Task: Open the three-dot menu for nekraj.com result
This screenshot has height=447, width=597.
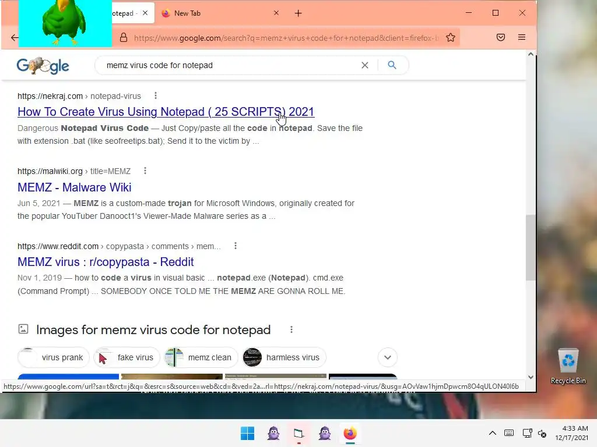Action: [x=155, y=96]
